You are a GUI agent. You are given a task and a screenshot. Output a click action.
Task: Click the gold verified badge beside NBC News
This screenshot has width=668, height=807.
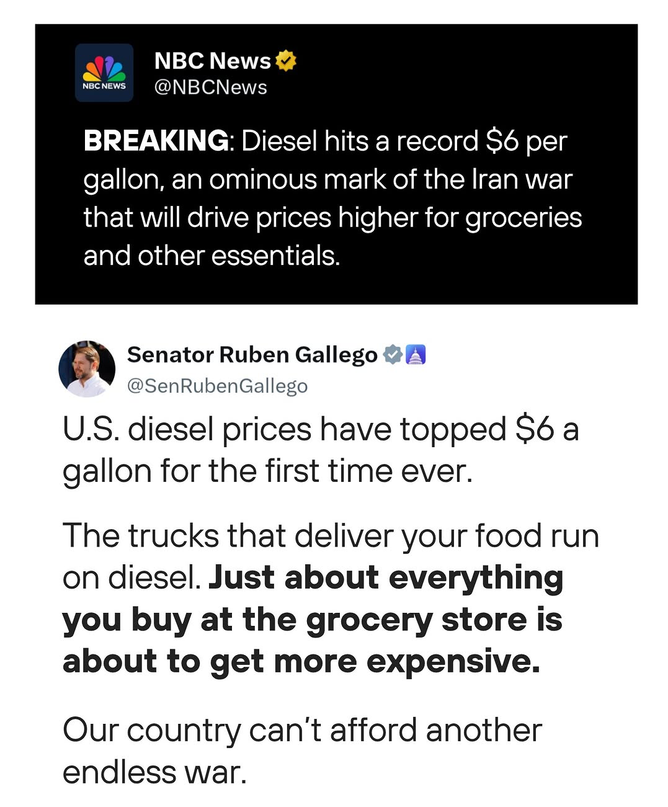(x=286, y=61)
